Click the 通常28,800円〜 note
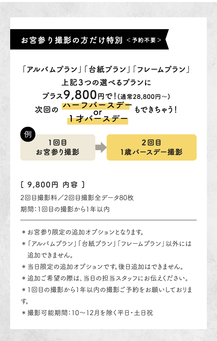Viewport: 217px width, 341px height. (x=144, y=96)
